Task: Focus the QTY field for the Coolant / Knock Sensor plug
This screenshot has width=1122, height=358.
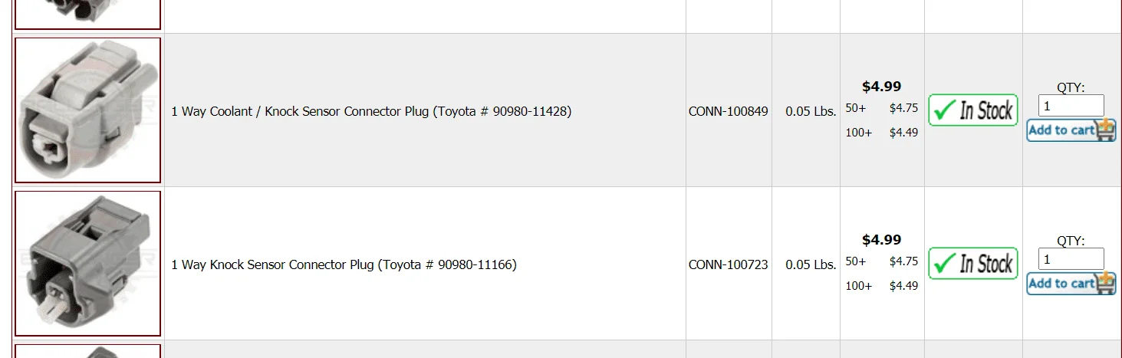Action: click(x=1071, y=106)
